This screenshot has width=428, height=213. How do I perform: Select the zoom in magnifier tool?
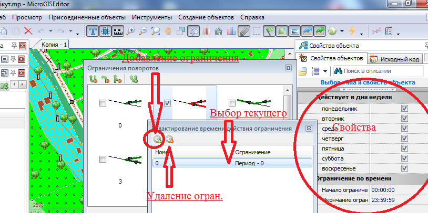coord(130,31)
